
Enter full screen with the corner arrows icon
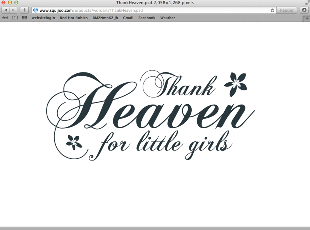click(307, 2)
